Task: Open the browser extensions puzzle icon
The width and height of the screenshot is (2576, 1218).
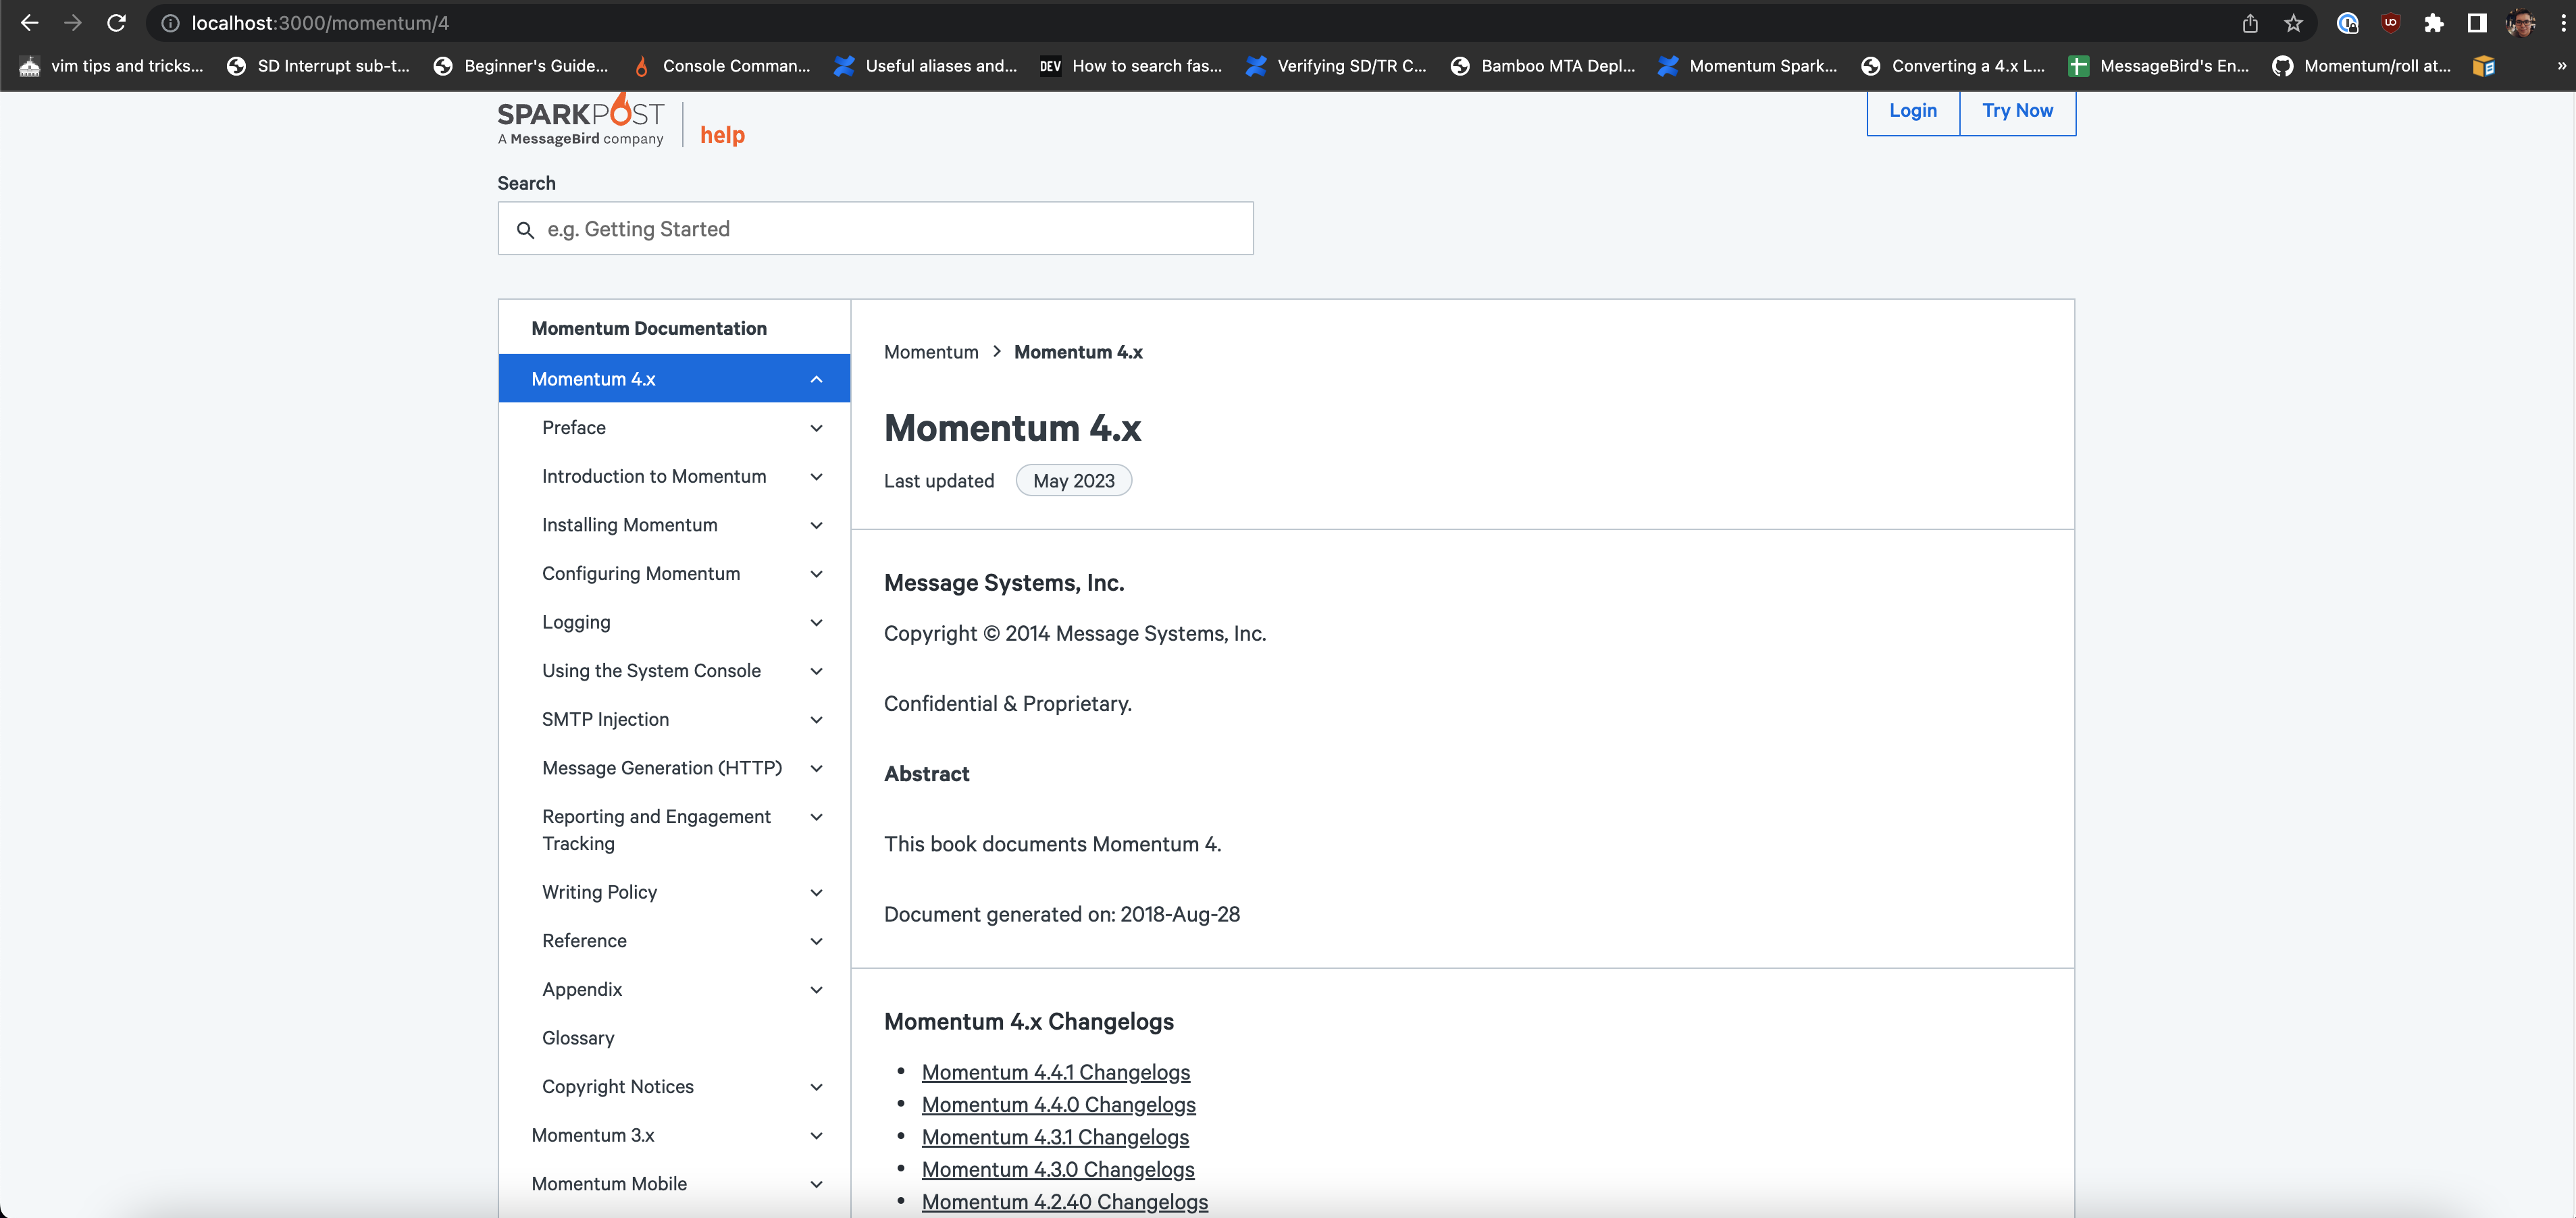Action: pos(2434,23)
